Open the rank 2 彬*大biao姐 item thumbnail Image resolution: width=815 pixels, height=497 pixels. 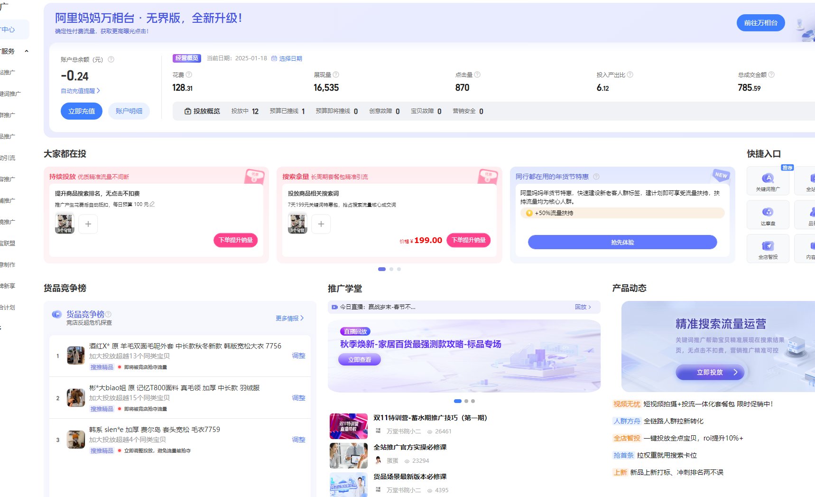point(76,398)
